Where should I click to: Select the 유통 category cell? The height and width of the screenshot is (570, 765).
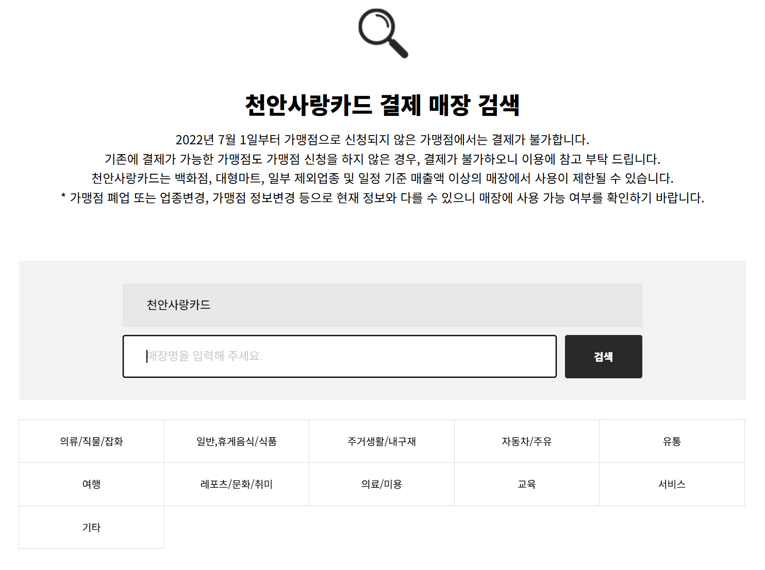coord(672,441)
